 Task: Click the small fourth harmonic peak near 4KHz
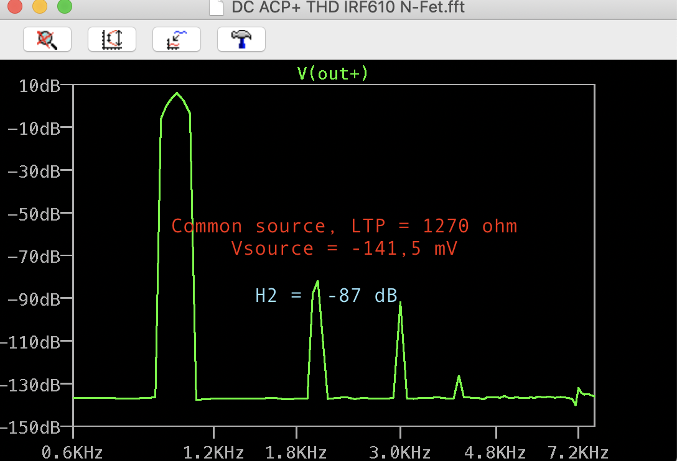(459, 377)
